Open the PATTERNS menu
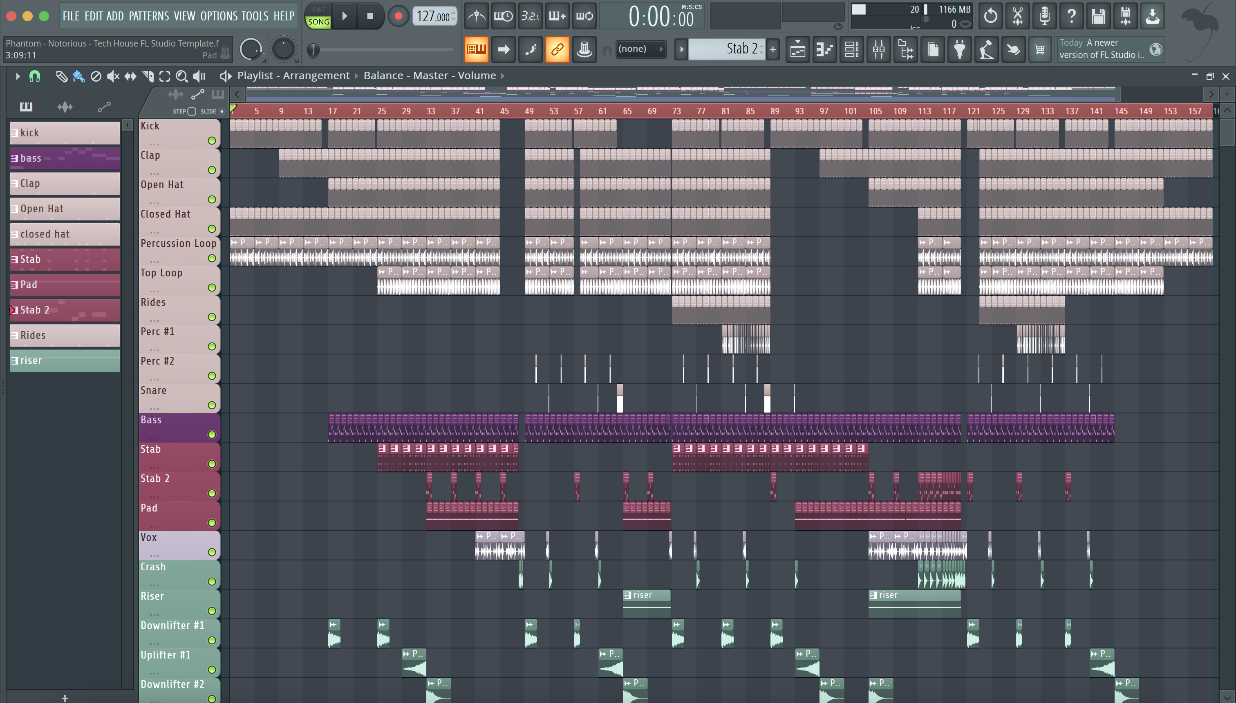 point(148,16)
